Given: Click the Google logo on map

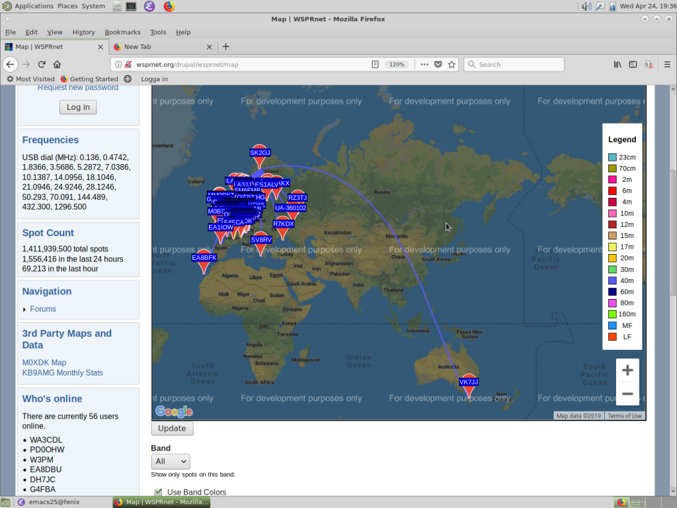Looking at the screenshot, I should click(174, 411).
